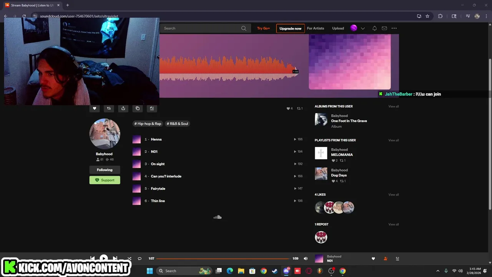Viewport: 492px width, 277px height.
Task: Click the copy link icon
Action: coord(138,108)
